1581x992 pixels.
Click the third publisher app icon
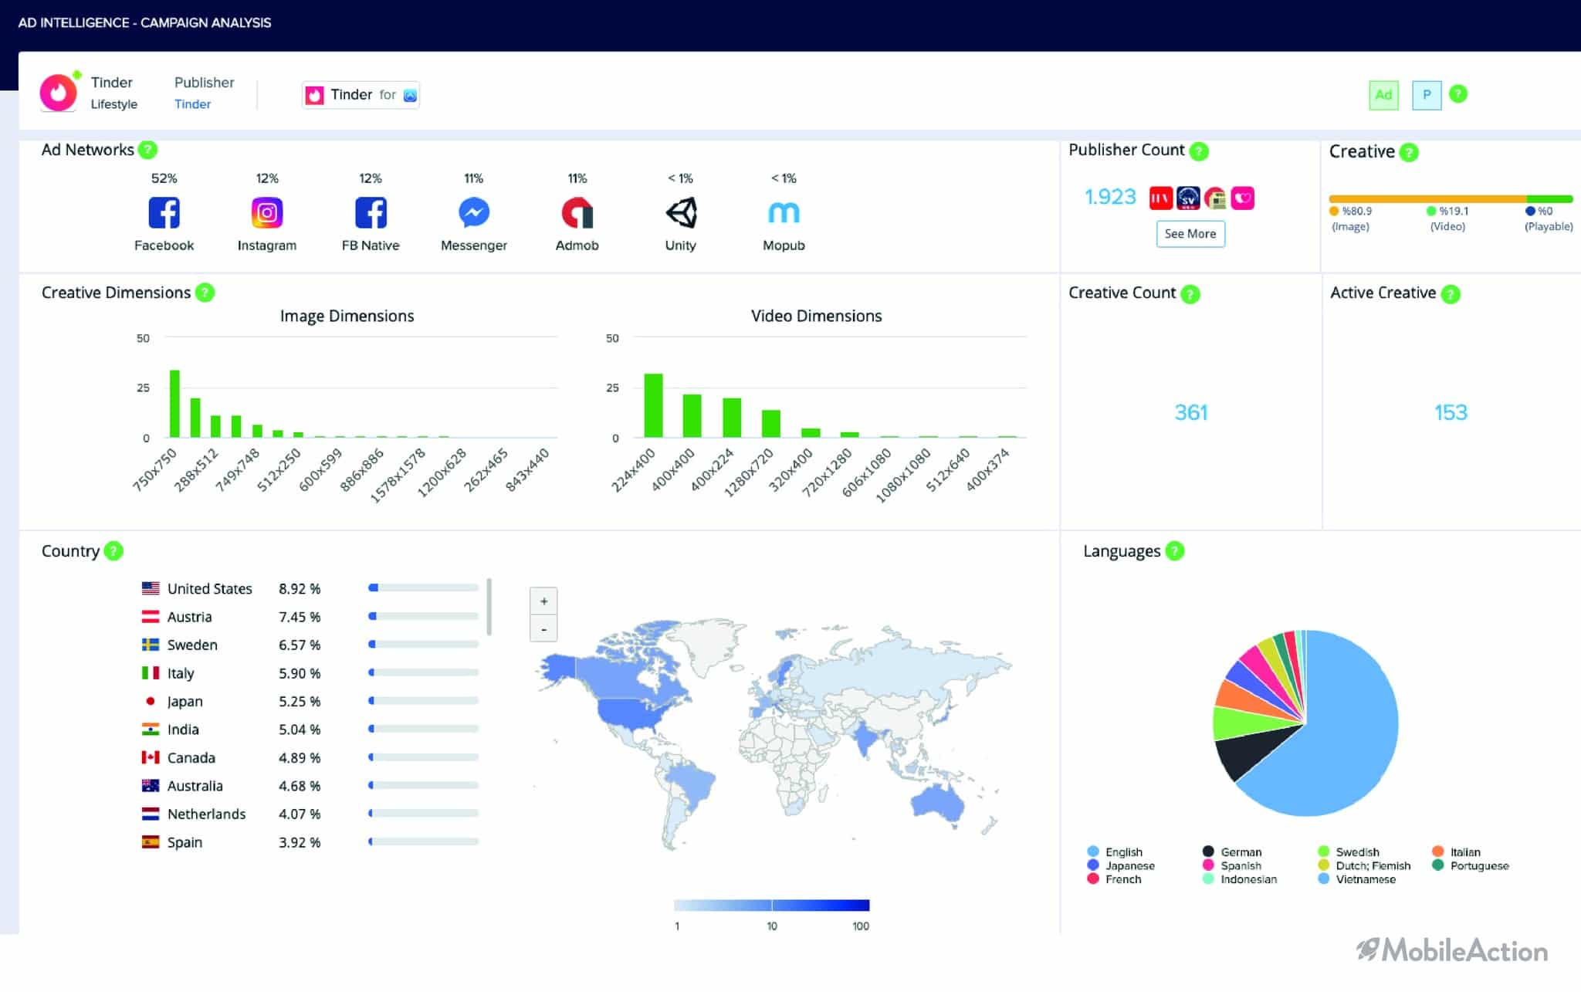(1215, 198)
